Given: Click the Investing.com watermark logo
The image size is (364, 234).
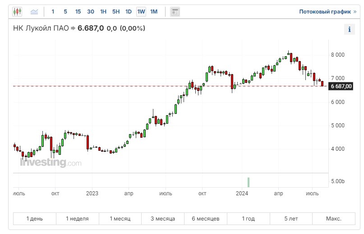Looking at the screenshot, I should (x=51, y=163).
